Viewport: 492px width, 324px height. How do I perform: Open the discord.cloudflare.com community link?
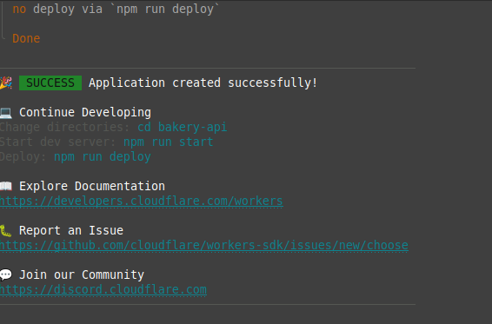[x=103, y=289]
